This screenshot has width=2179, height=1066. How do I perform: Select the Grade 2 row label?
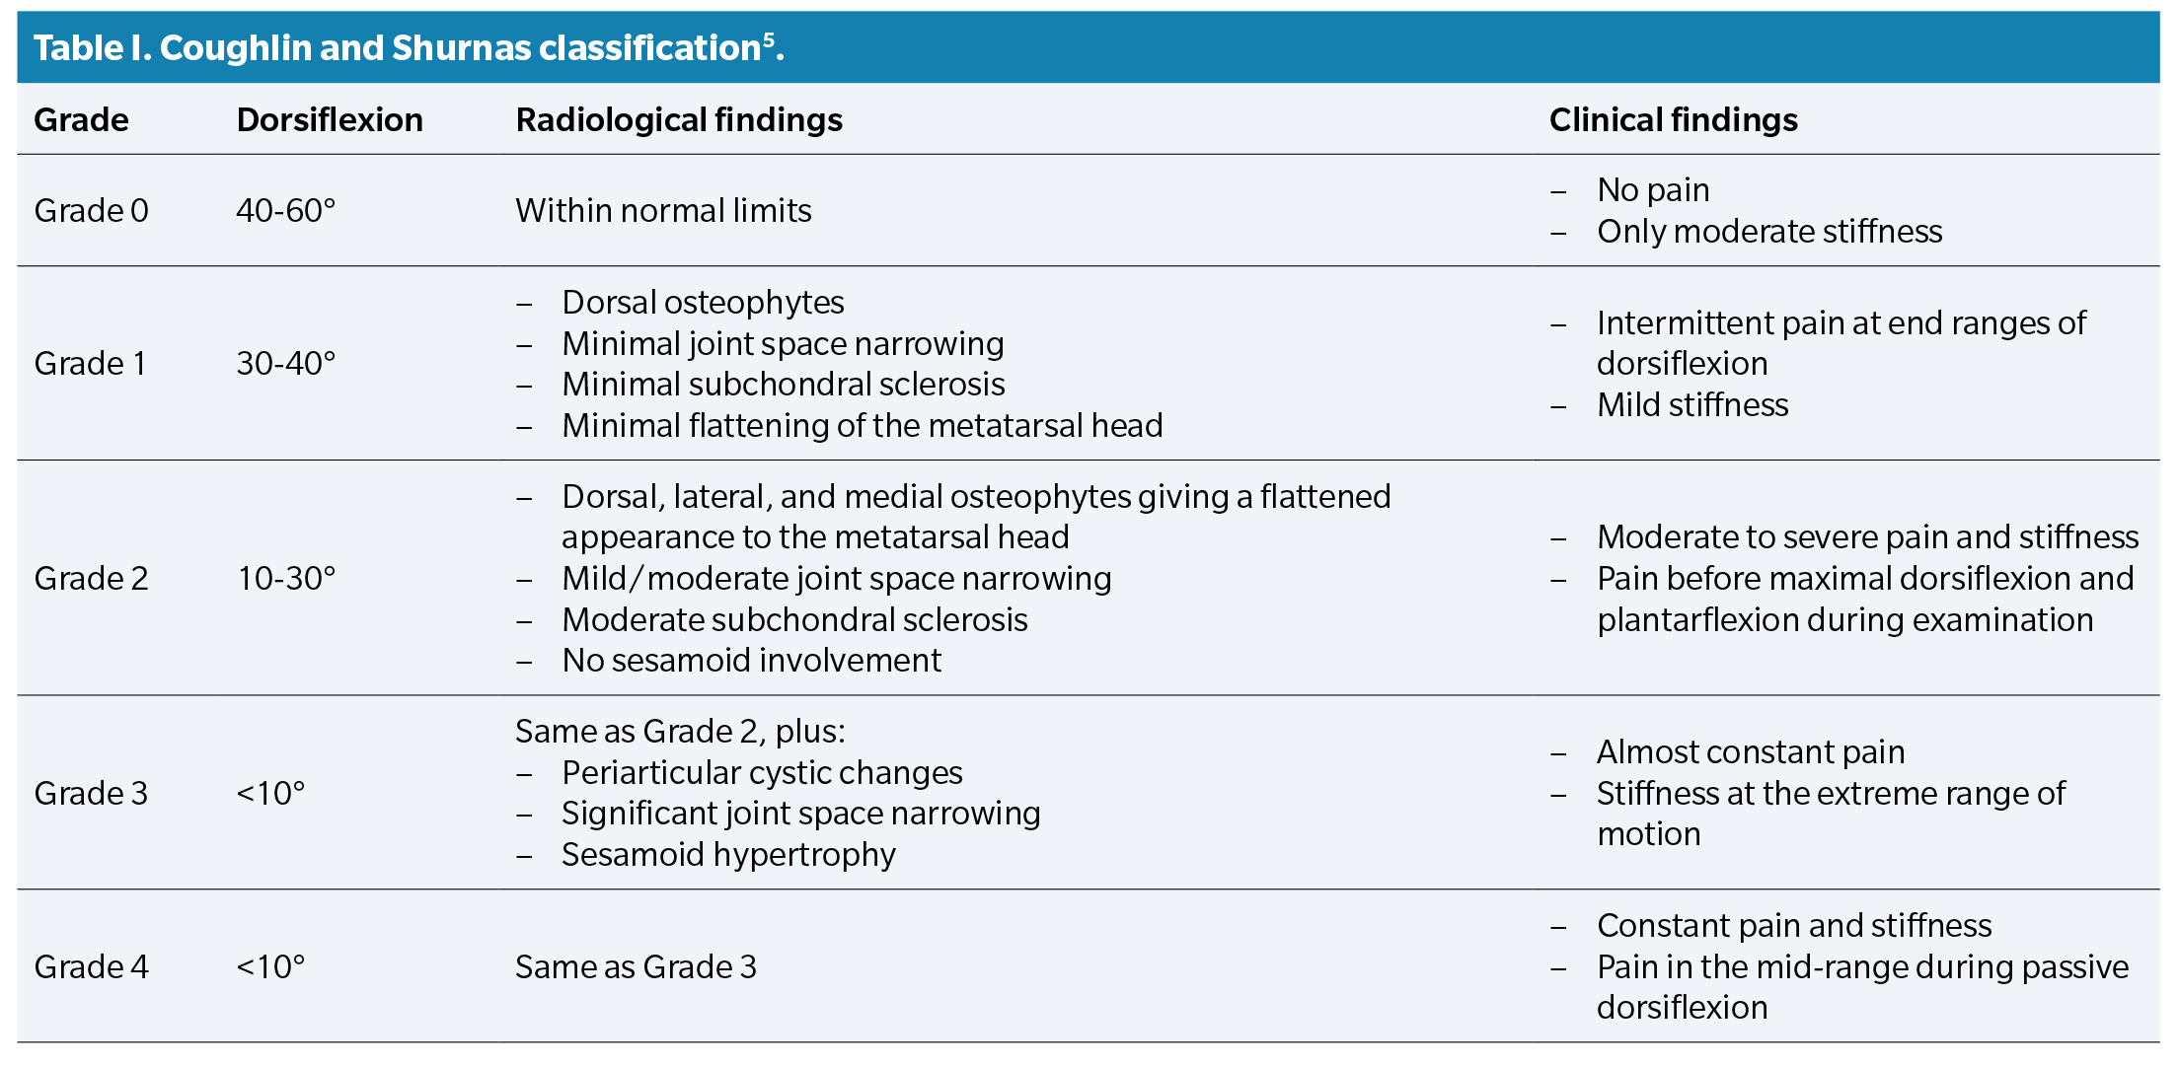point(91,579)
